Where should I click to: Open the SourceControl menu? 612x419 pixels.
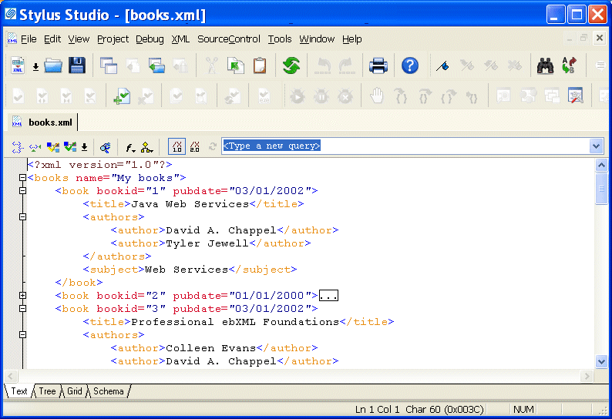pyautogui.click(x=229, y=39)
